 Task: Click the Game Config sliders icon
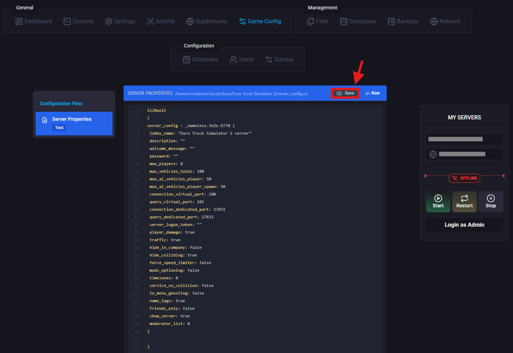point(243,21)
